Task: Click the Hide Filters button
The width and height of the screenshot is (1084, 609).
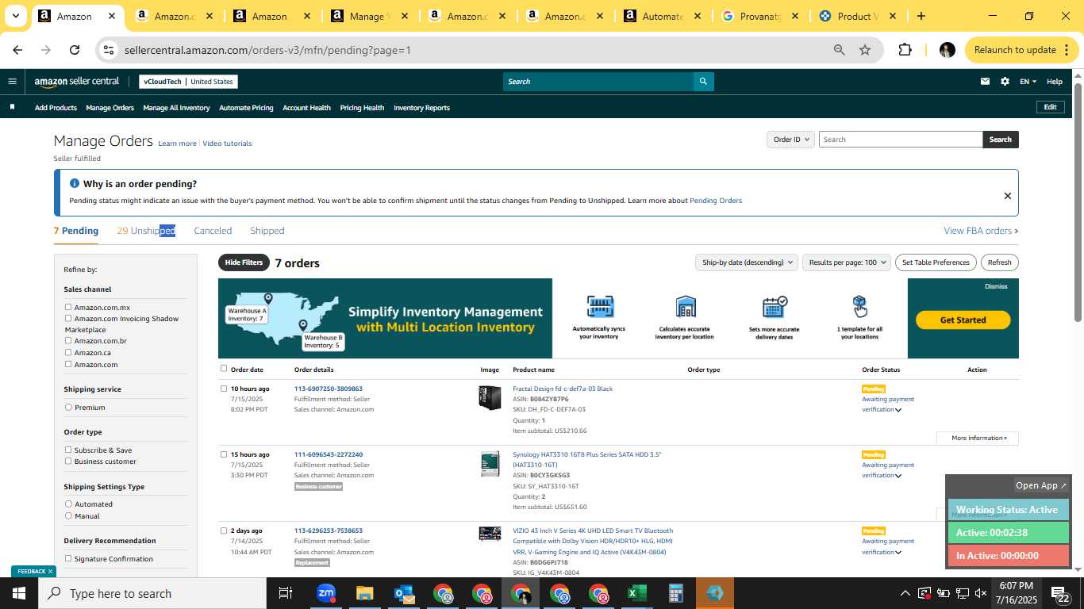Action: pyautogui.click(x=244, y=262)
